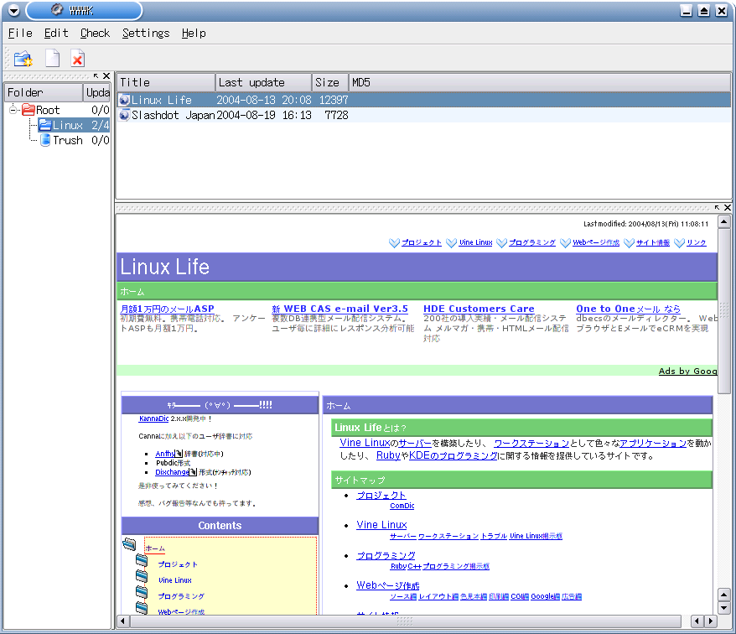The image size is (736, 634).
Task: Select the Trush folder in tree
Action: click(x=68, y=140)
